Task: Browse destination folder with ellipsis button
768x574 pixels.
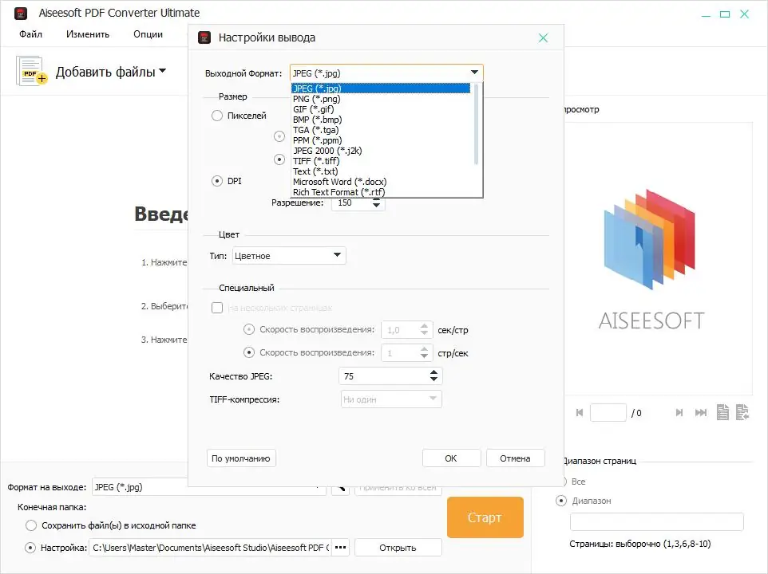Action: 340,548
